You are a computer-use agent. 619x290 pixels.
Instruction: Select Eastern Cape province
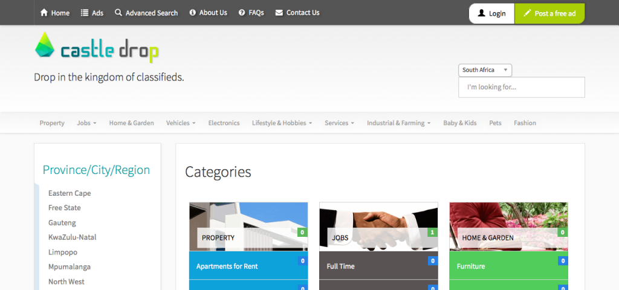(70, 193)
